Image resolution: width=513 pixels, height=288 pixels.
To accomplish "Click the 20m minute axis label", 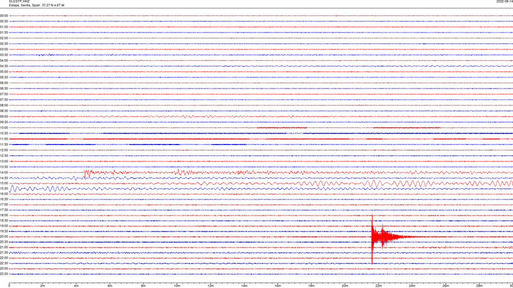I will pos(345,286).
